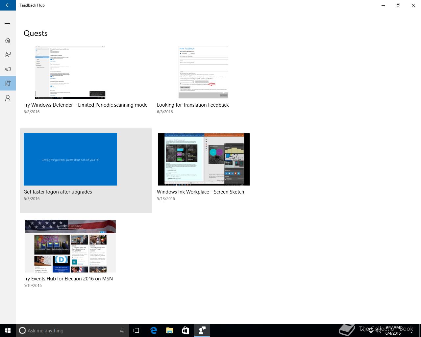Click 'Get faster logon after upgrades' title
The width and height of the screenshot is (421, 337).
pyautogui.click(x=58, y=192)
